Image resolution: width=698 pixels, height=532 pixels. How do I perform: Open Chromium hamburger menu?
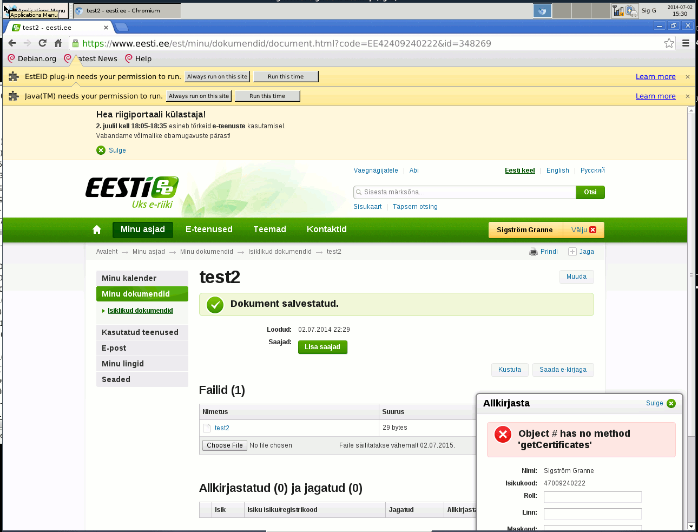[686, 43]
